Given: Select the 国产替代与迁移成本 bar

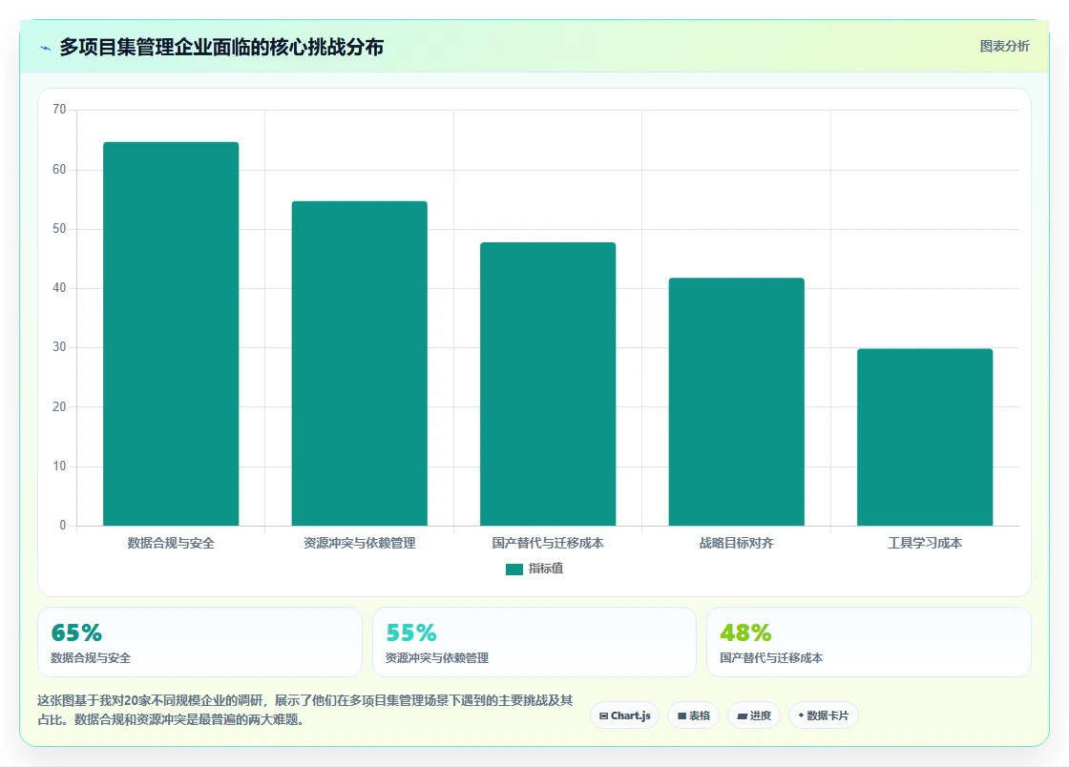Looking at the screenshot, I should [548, 384].
